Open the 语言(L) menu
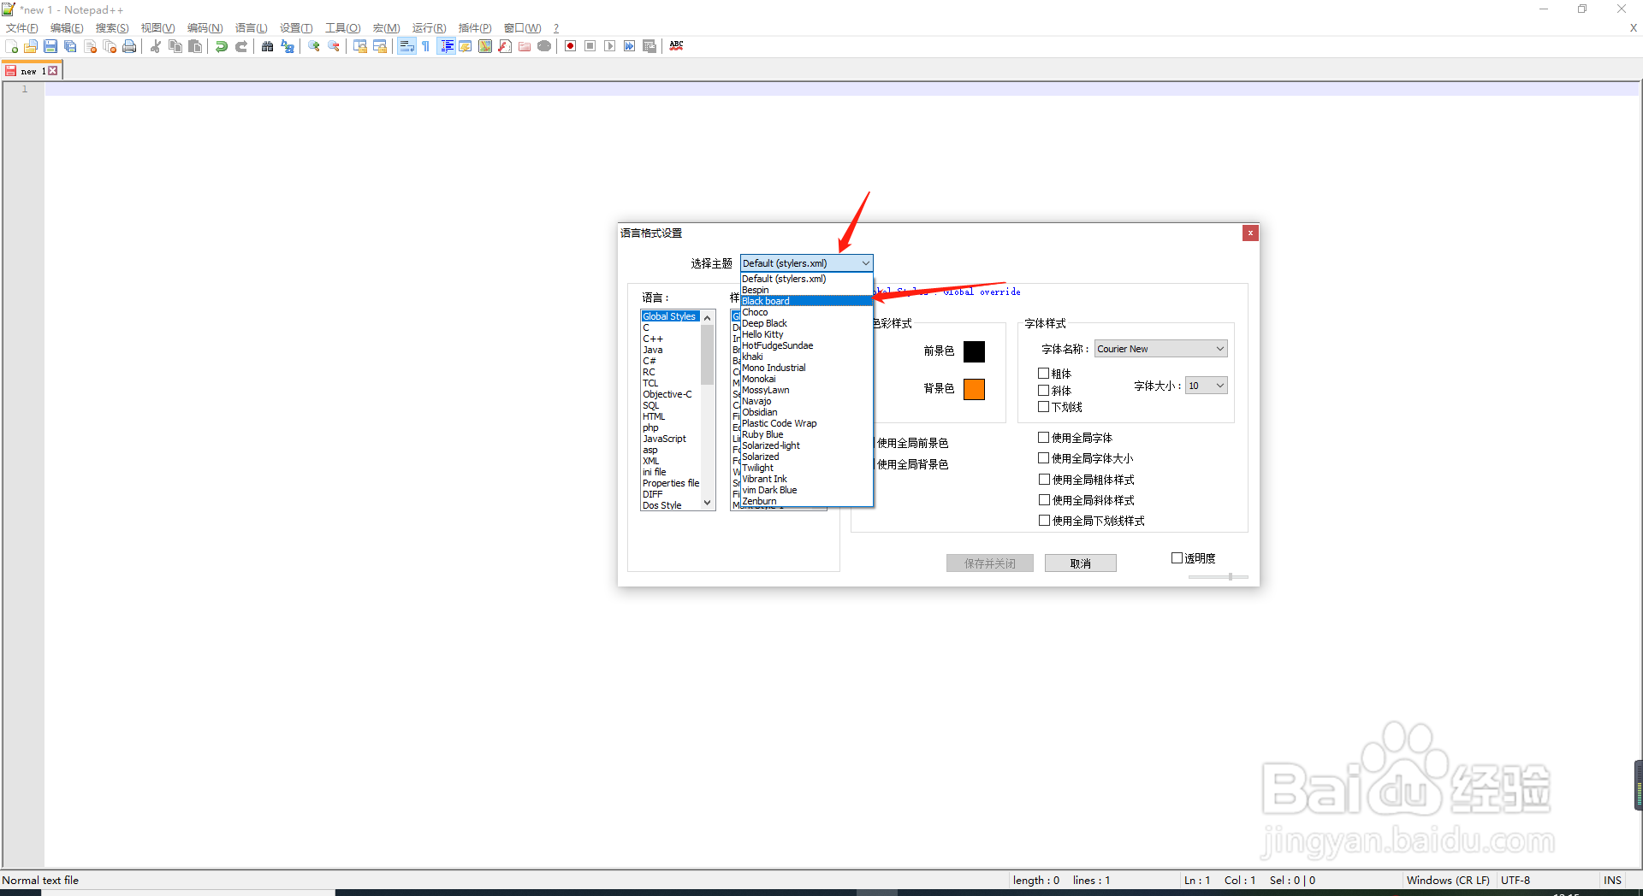The height and width of the screenshot is (896, 1643). tap(251, 28)
